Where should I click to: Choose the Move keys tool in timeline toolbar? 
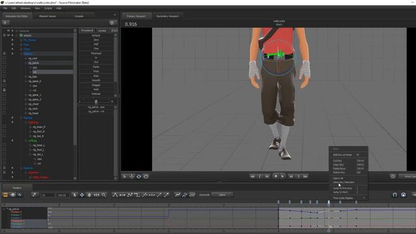(82, 195)
